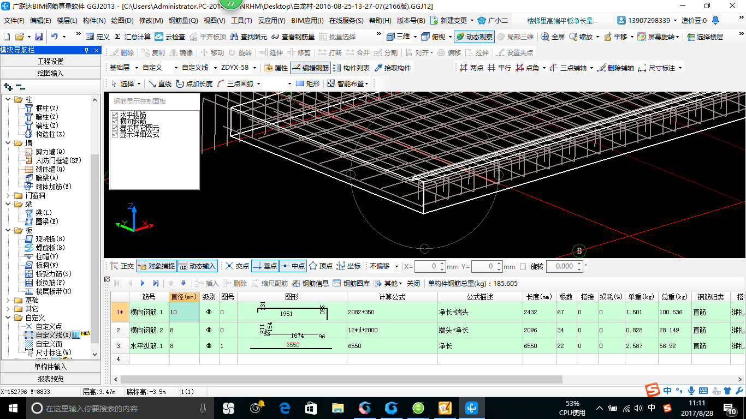Viewport: 746px width, 419px height.
Task: Open 钢筋信息 rebar info
Action: (310, 283)
